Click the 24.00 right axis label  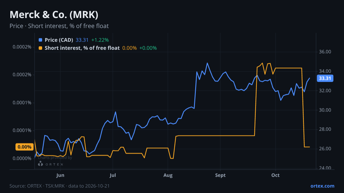coord(325,168)
